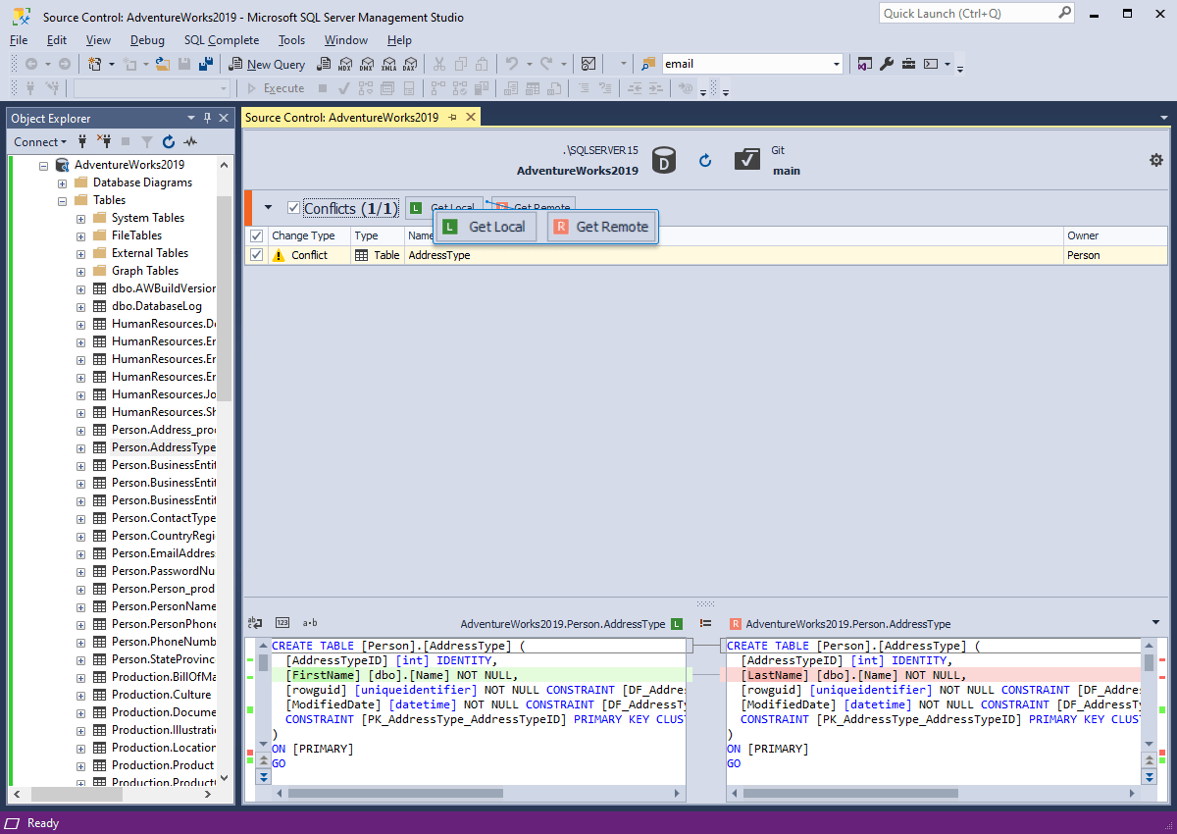Click the Database Engine Query icon
Viewport: 1177px width, 834px height.
point(323,64)
